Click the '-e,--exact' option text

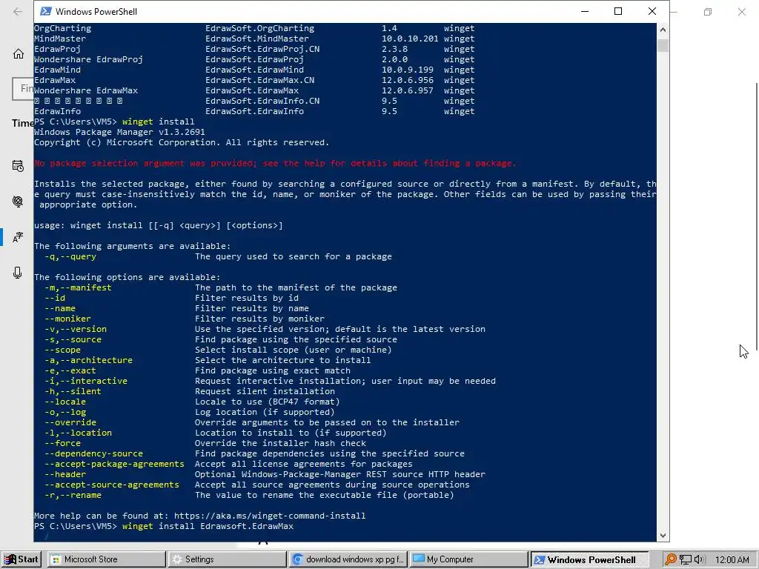coord(70,370)
